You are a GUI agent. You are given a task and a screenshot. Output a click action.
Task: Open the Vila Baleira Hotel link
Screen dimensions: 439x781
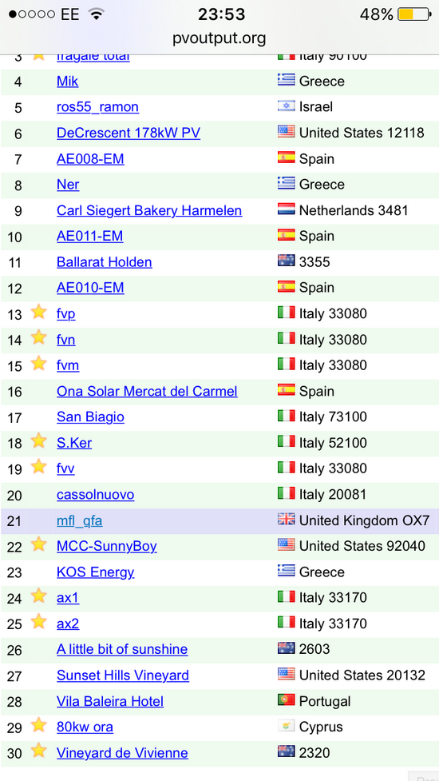point(110,701)
